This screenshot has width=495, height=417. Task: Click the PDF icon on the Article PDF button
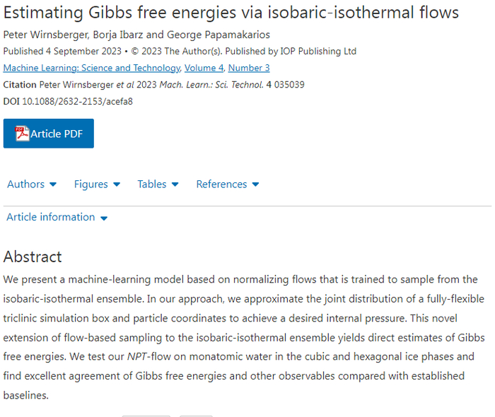pyautogui.click(x=22, y=134)
